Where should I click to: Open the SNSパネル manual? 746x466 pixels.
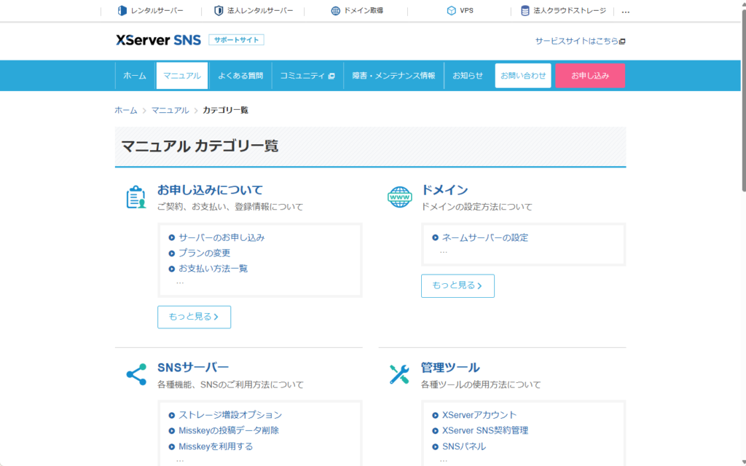[x=464, y=446]
